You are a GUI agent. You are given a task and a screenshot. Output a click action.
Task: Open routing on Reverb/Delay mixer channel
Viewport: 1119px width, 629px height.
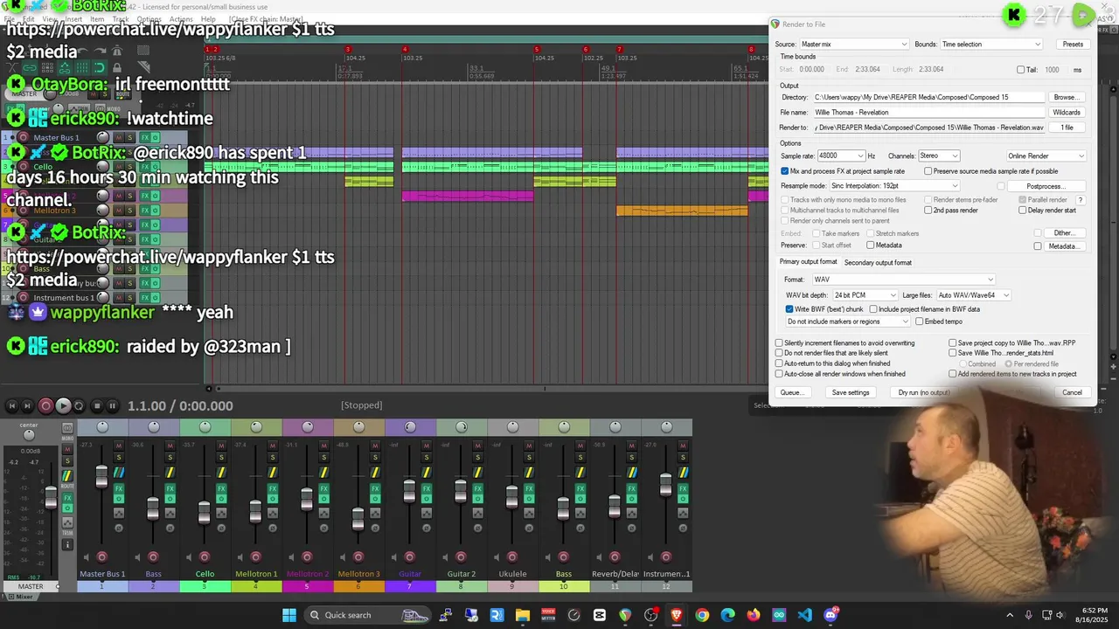[x=632, y=473]
